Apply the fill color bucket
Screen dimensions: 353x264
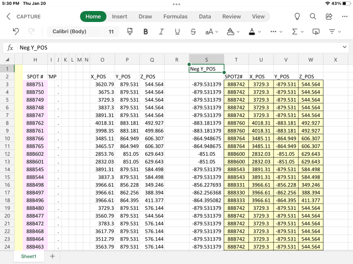click(230, 32)
